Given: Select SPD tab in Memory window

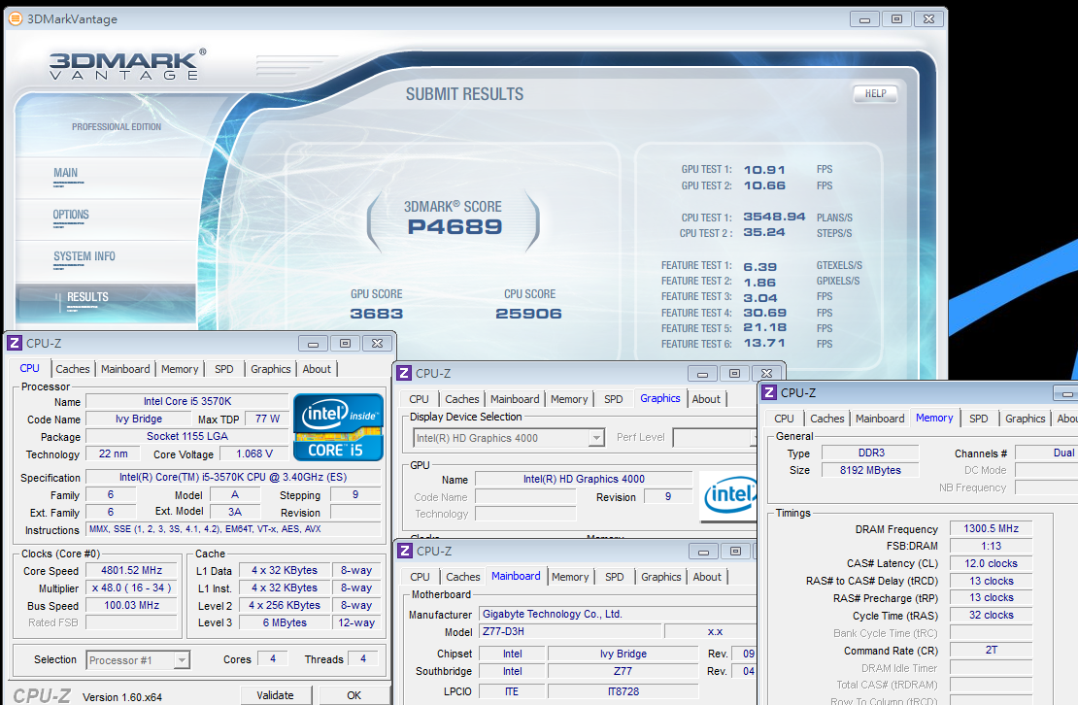Looking at the screenshot, I should click(x=978, y=419).
